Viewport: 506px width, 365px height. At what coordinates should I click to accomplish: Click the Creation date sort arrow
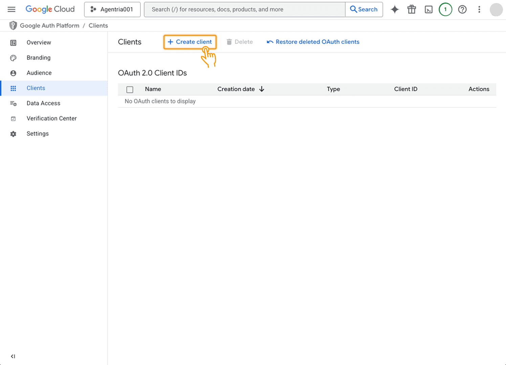[x=262, y=89]
